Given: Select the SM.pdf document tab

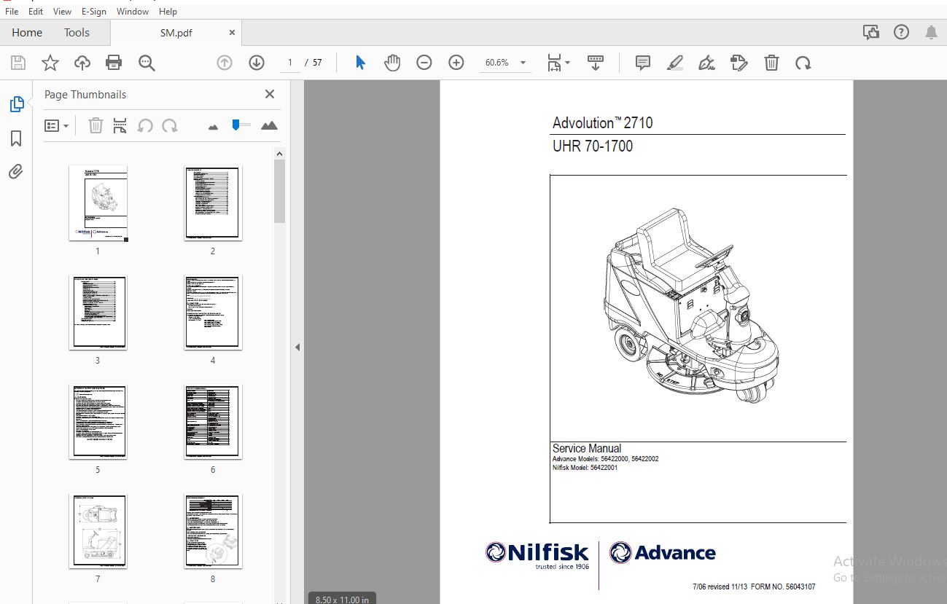Looking at the screenshot, I should 176,33.
